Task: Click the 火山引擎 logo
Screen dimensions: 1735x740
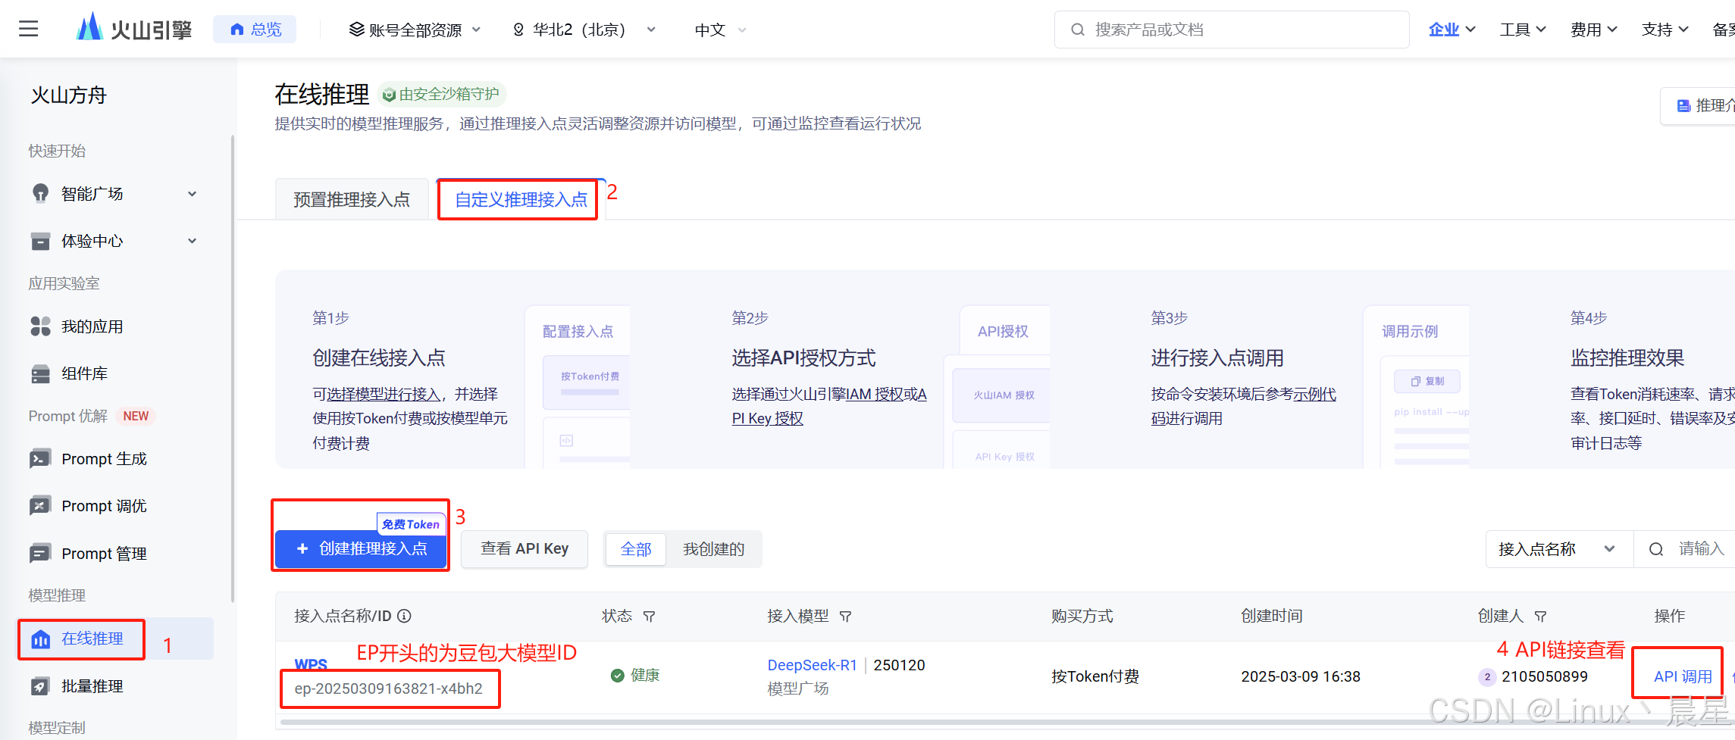Action: [134, 29]
